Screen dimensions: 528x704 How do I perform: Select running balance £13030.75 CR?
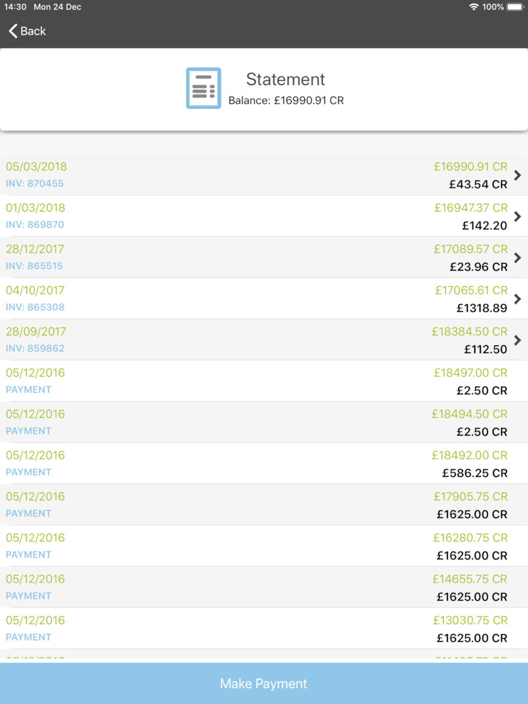pos(470,620)
